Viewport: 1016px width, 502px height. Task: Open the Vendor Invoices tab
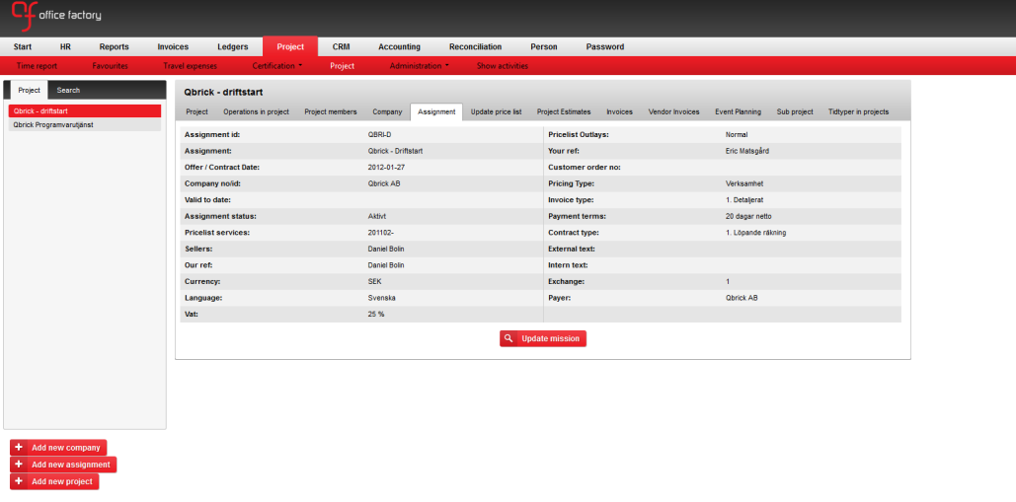click(673, 111)
